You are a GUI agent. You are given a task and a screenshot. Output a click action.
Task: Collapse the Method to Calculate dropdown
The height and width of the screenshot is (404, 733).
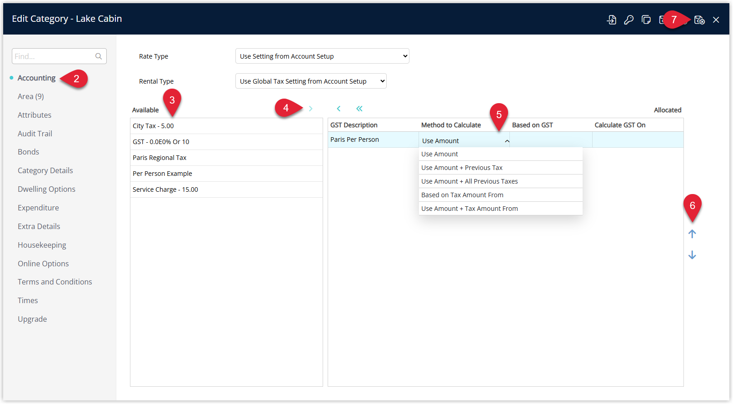tap(507, 141)
